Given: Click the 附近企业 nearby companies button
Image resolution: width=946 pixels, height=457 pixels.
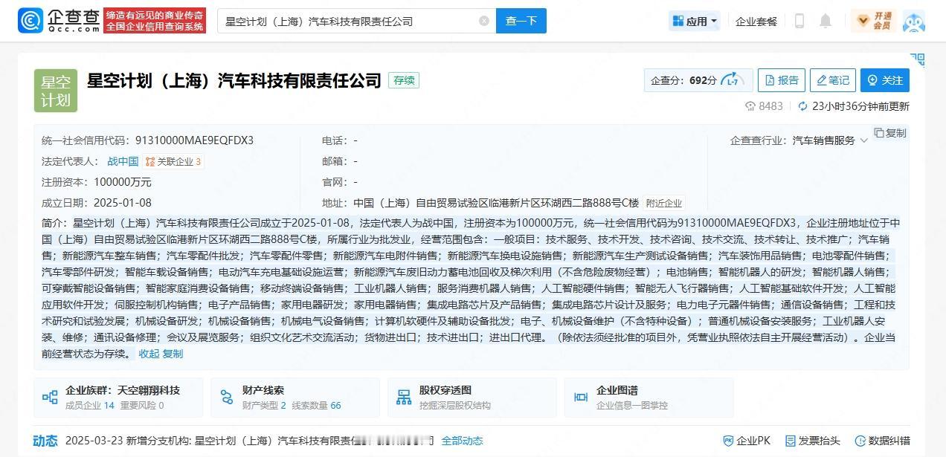Looking at the screenshot, I should click(663, 203).
